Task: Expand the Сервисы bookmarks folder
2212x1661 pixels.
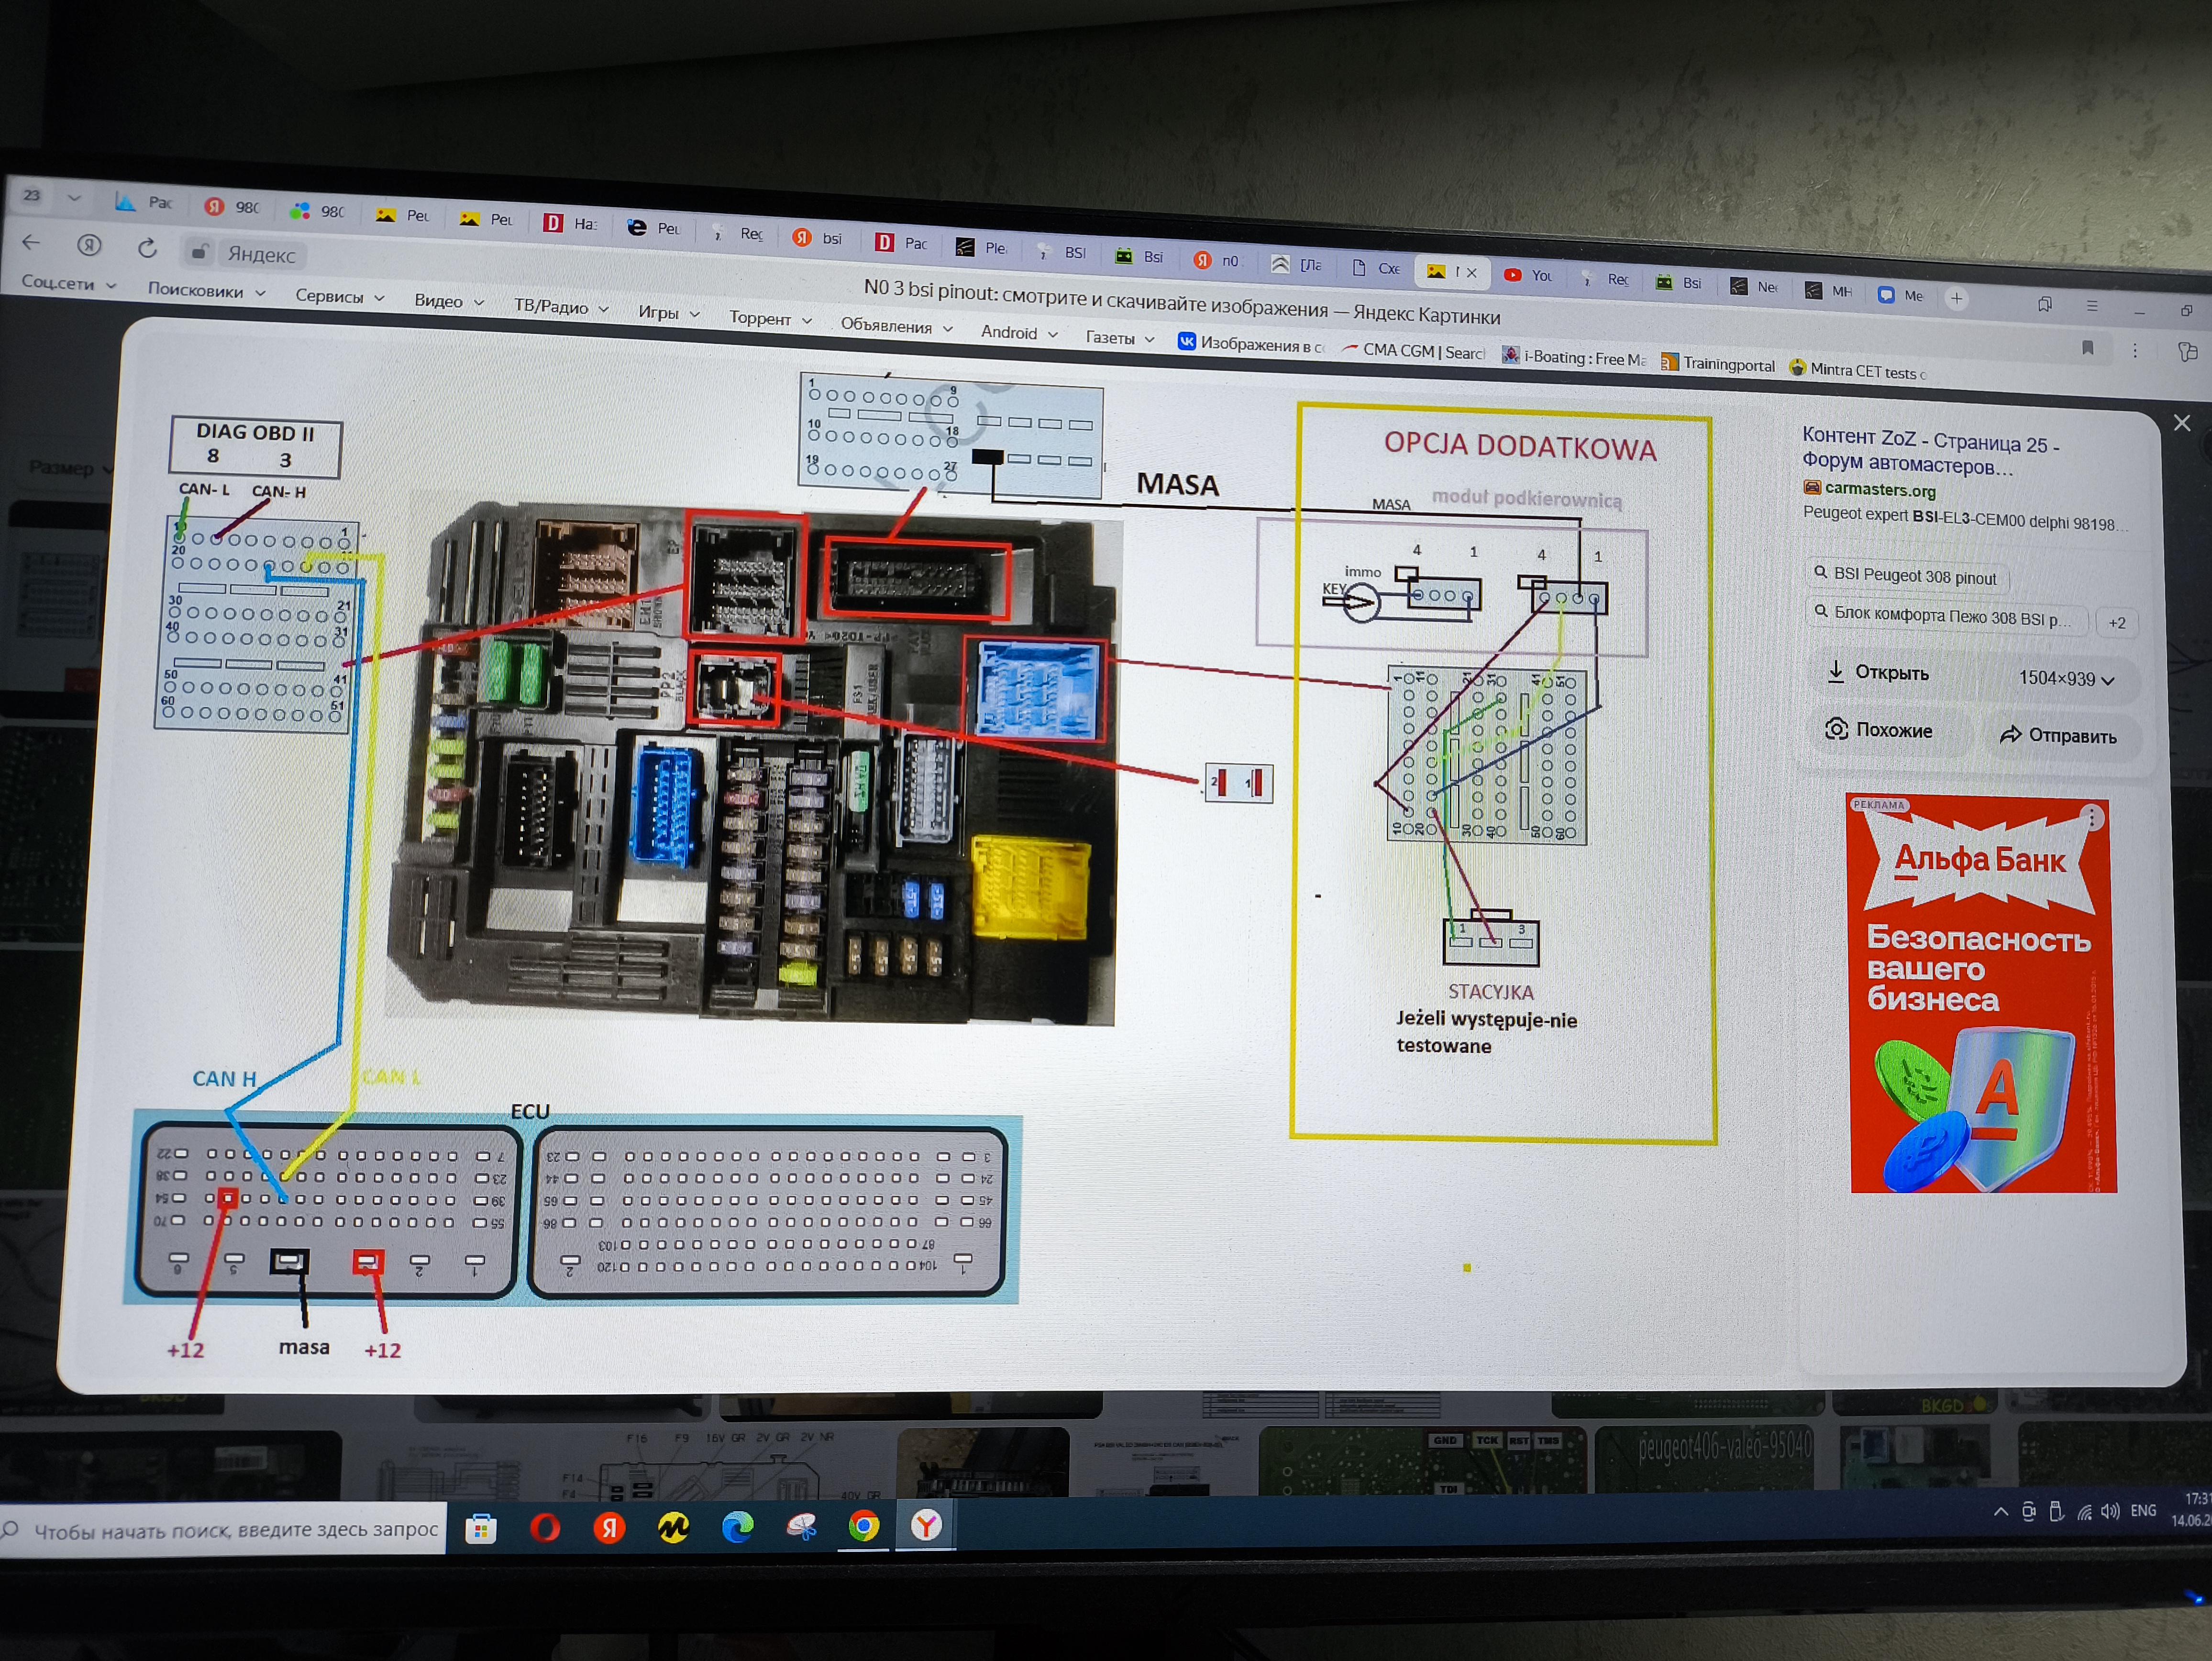Action: click(x=340, y=297)
